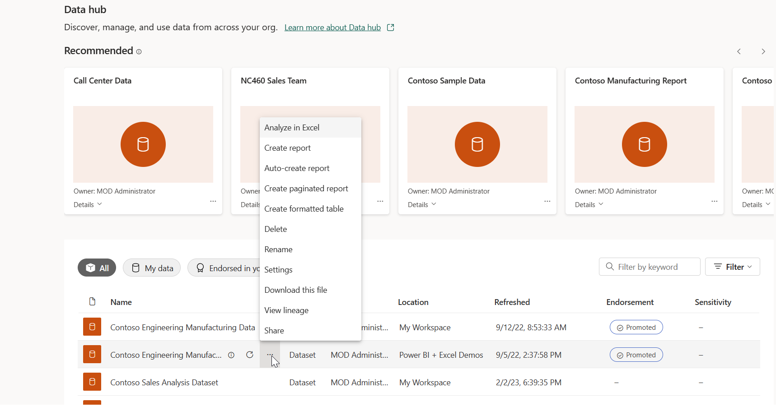The height and width of the screenshot is (411, 776).
Task: Select the All filter pill
Action: pyautogui.click(x=97, y=268)
